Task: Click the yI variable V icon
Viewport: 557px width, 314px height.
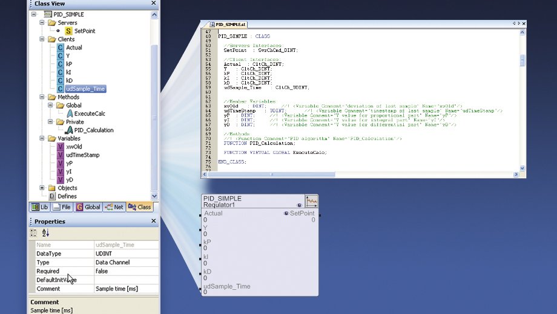Action: [61, 171]
